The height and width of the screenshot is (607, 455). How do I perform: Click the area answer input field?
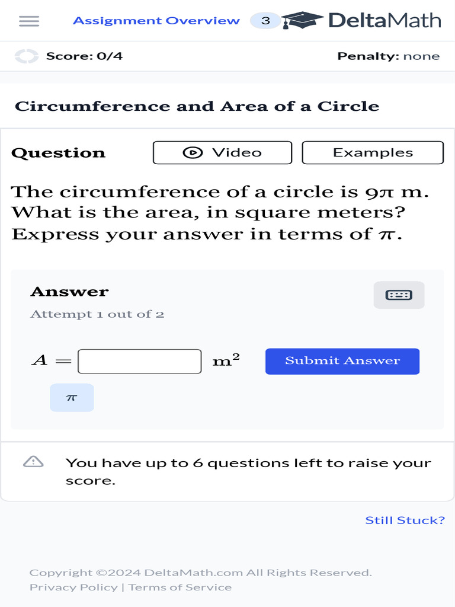(140, 361)
